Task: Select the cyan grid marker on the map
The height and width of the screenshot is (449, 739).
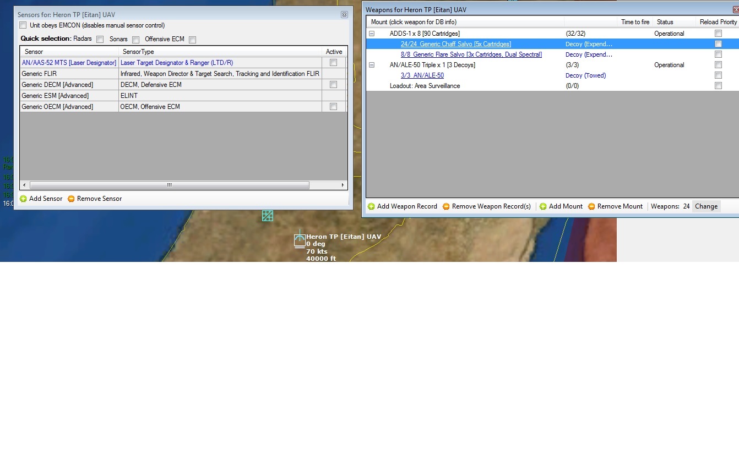Action: (x=268, y=216)
